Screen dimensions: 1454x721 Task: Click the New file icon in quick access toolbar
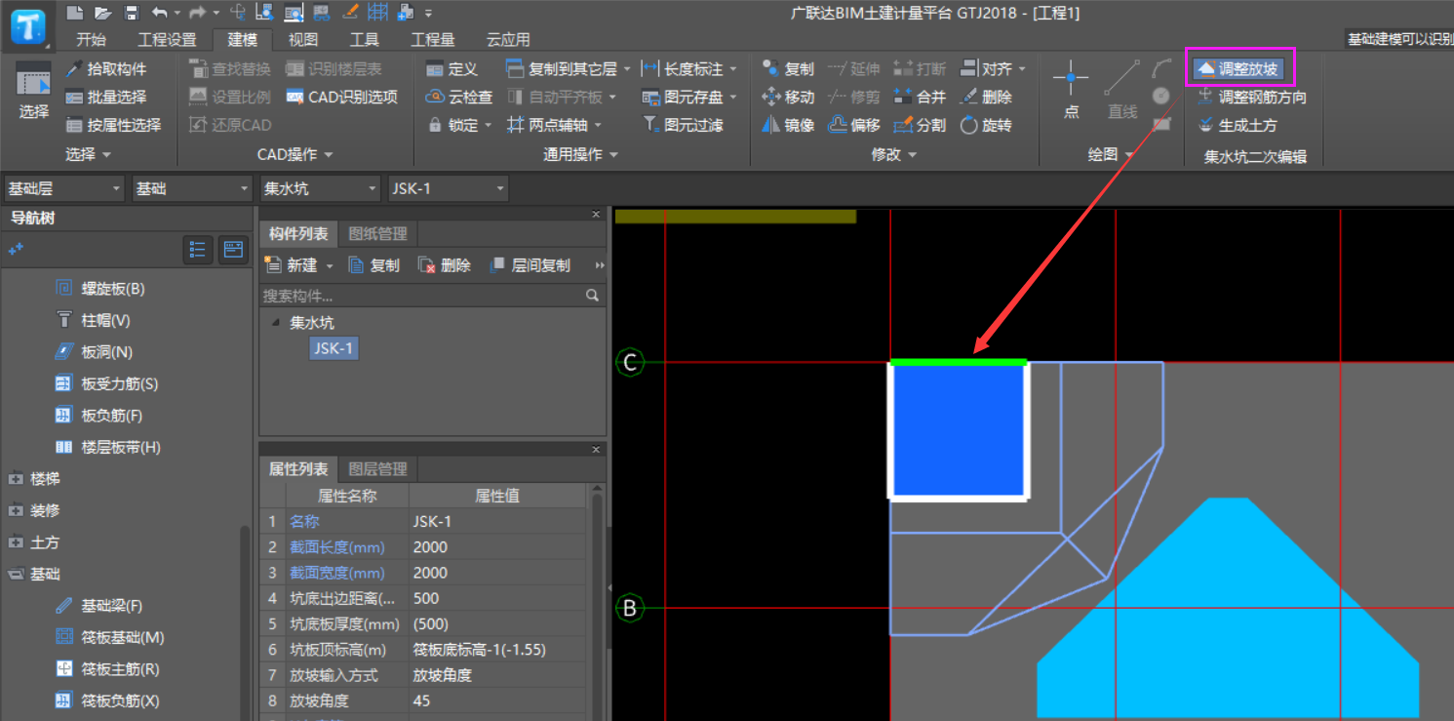[x=75, y=13]
